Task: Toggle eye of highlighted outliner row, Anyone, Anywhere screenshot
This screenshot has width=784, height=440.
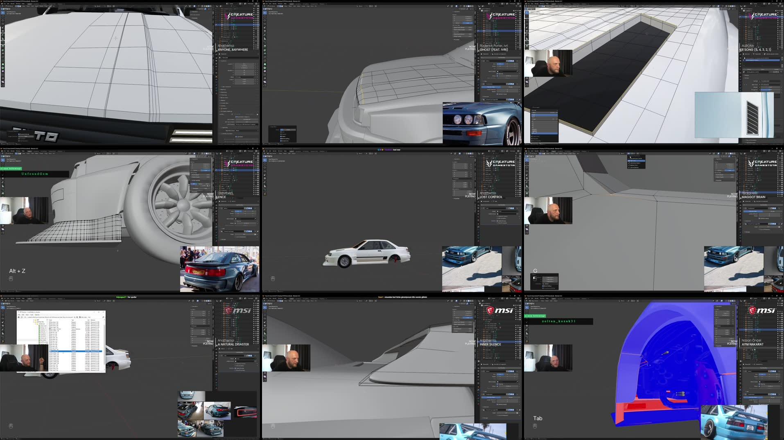Action: [x=256, y=25]
